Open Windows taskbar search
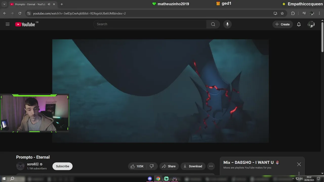This screenshot has width=324, height=182. (12, 179)
